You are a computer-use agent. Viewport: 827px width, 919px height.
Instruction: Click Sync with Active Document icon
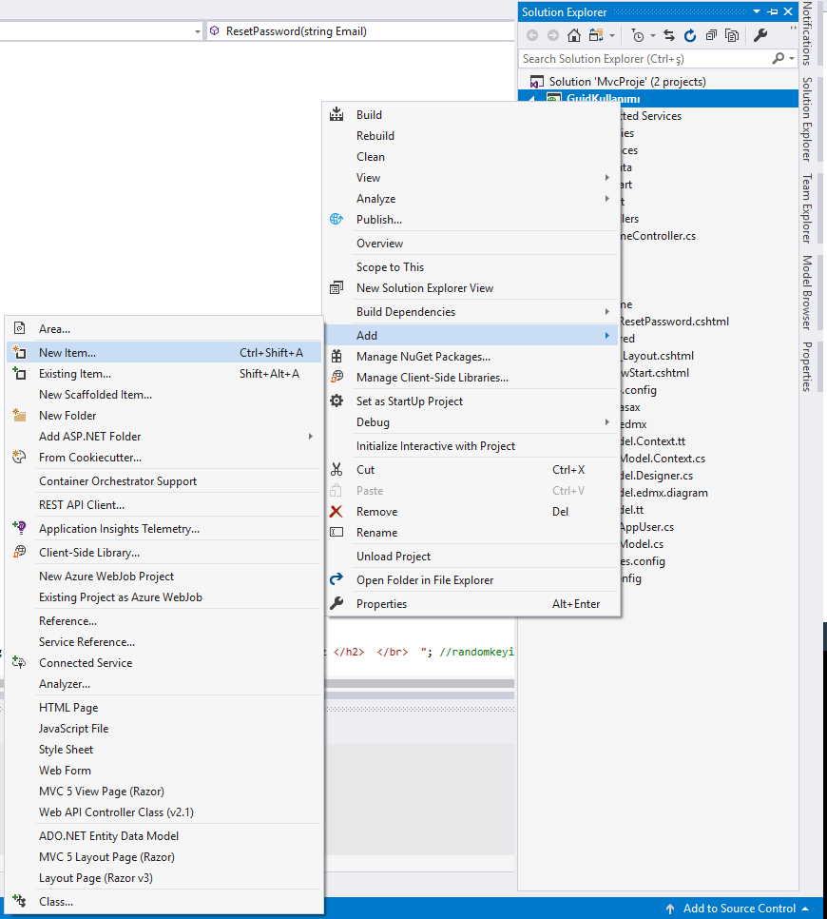click(x=669, y=36)
